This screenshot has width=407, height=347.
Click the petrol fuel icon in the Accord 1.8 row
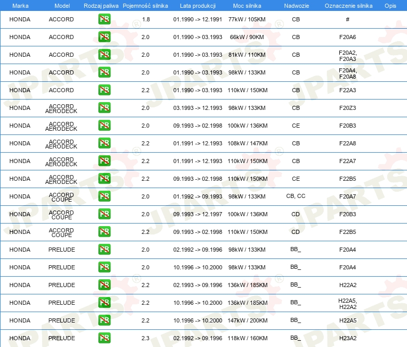[x=104, y=19]
